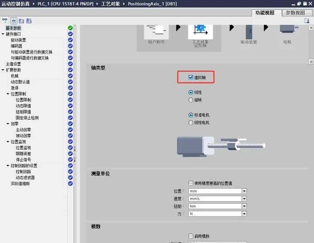Click blue status checkmark beside 机械
The height and width of the screenshot is (243, 314).
tap(70, 76)
